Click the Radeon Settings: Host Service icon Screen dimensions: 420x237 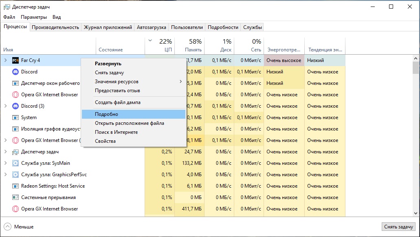coord(15,186)
